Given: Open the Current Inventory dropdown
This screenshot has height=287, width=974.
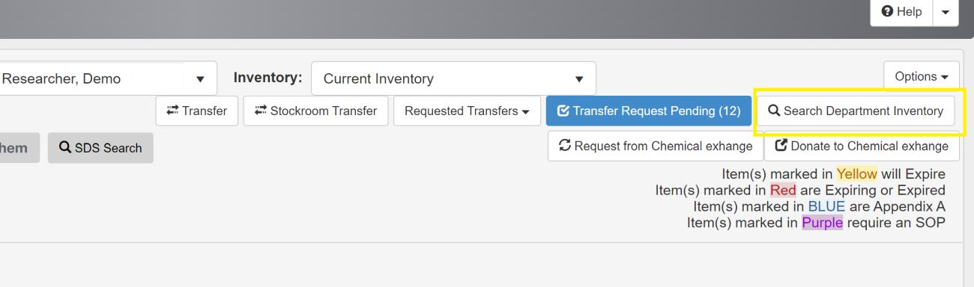Looking at the screenshot, I should tap(453, 78).
